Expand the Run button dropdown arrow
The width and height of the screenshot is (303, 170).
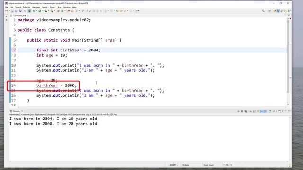point(43,11)
